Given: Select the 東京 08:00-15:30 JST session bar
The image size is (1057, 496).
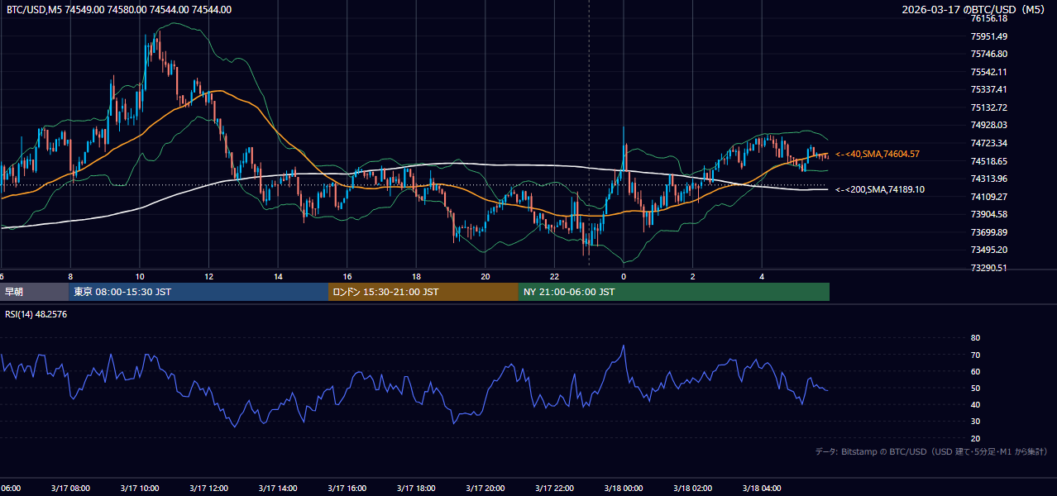Looking at the screenshot, I should [198, 292].
